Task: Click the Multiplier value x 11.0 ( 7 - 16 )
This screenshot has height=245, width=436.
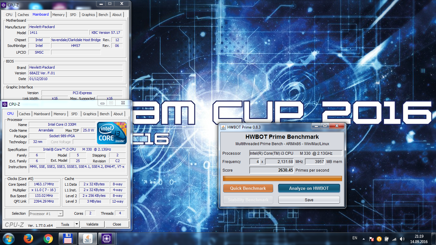Action: (x=44, y=190)
